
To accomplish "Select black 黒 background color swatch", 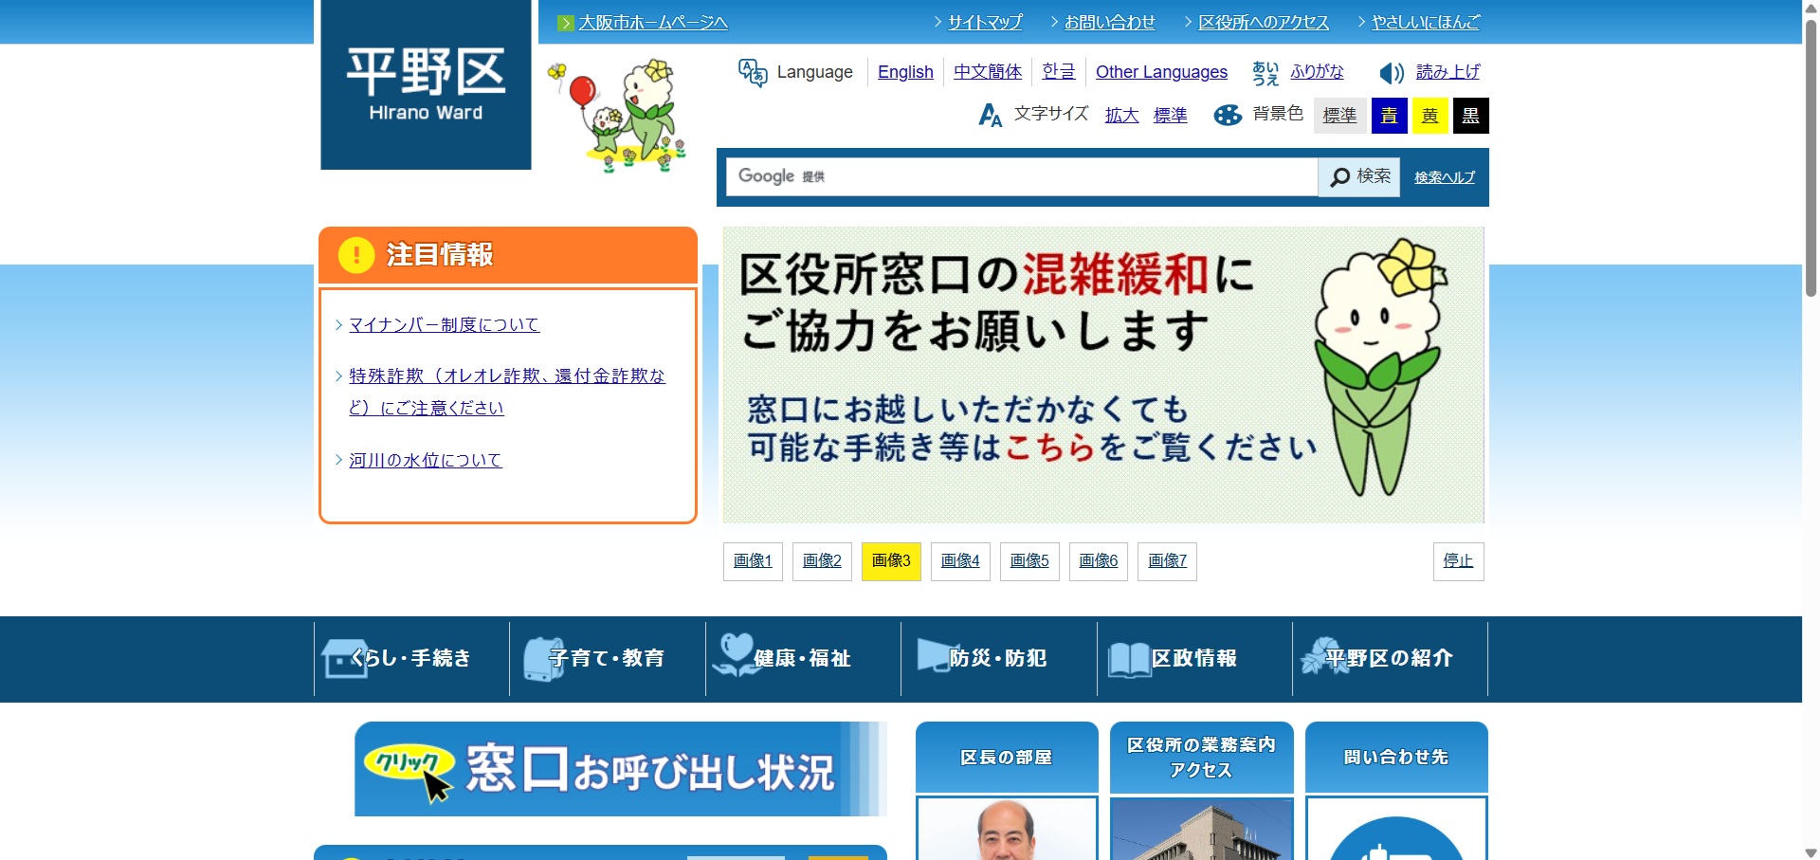I will pyautogui.click(x=1471, y=116).
